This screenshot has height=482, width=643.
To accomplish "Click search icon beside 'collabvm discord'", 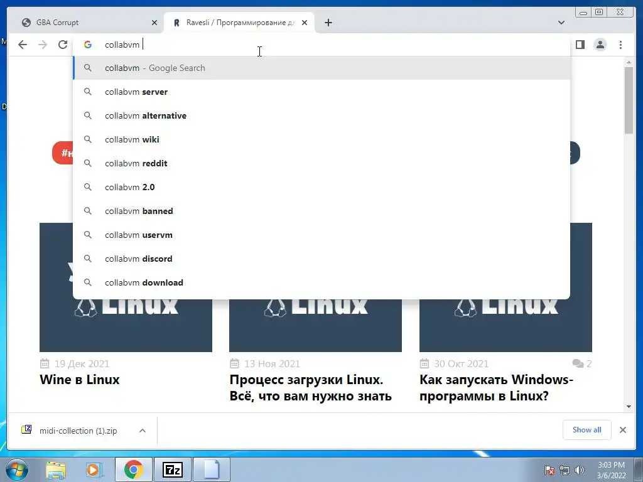I will pos(88,259).
